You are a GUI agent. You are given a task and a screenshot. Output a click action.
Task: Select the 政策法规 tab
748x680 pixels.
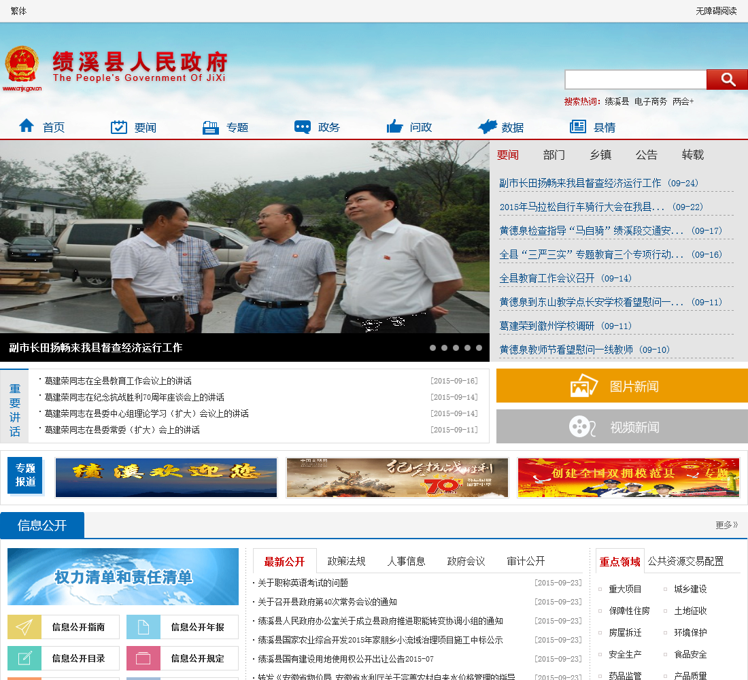(x=346, y=561)
